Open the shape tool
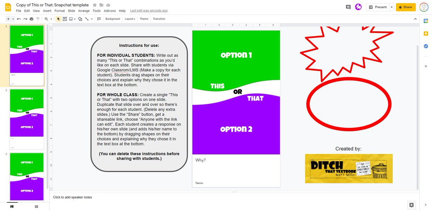 click(80, 19)
